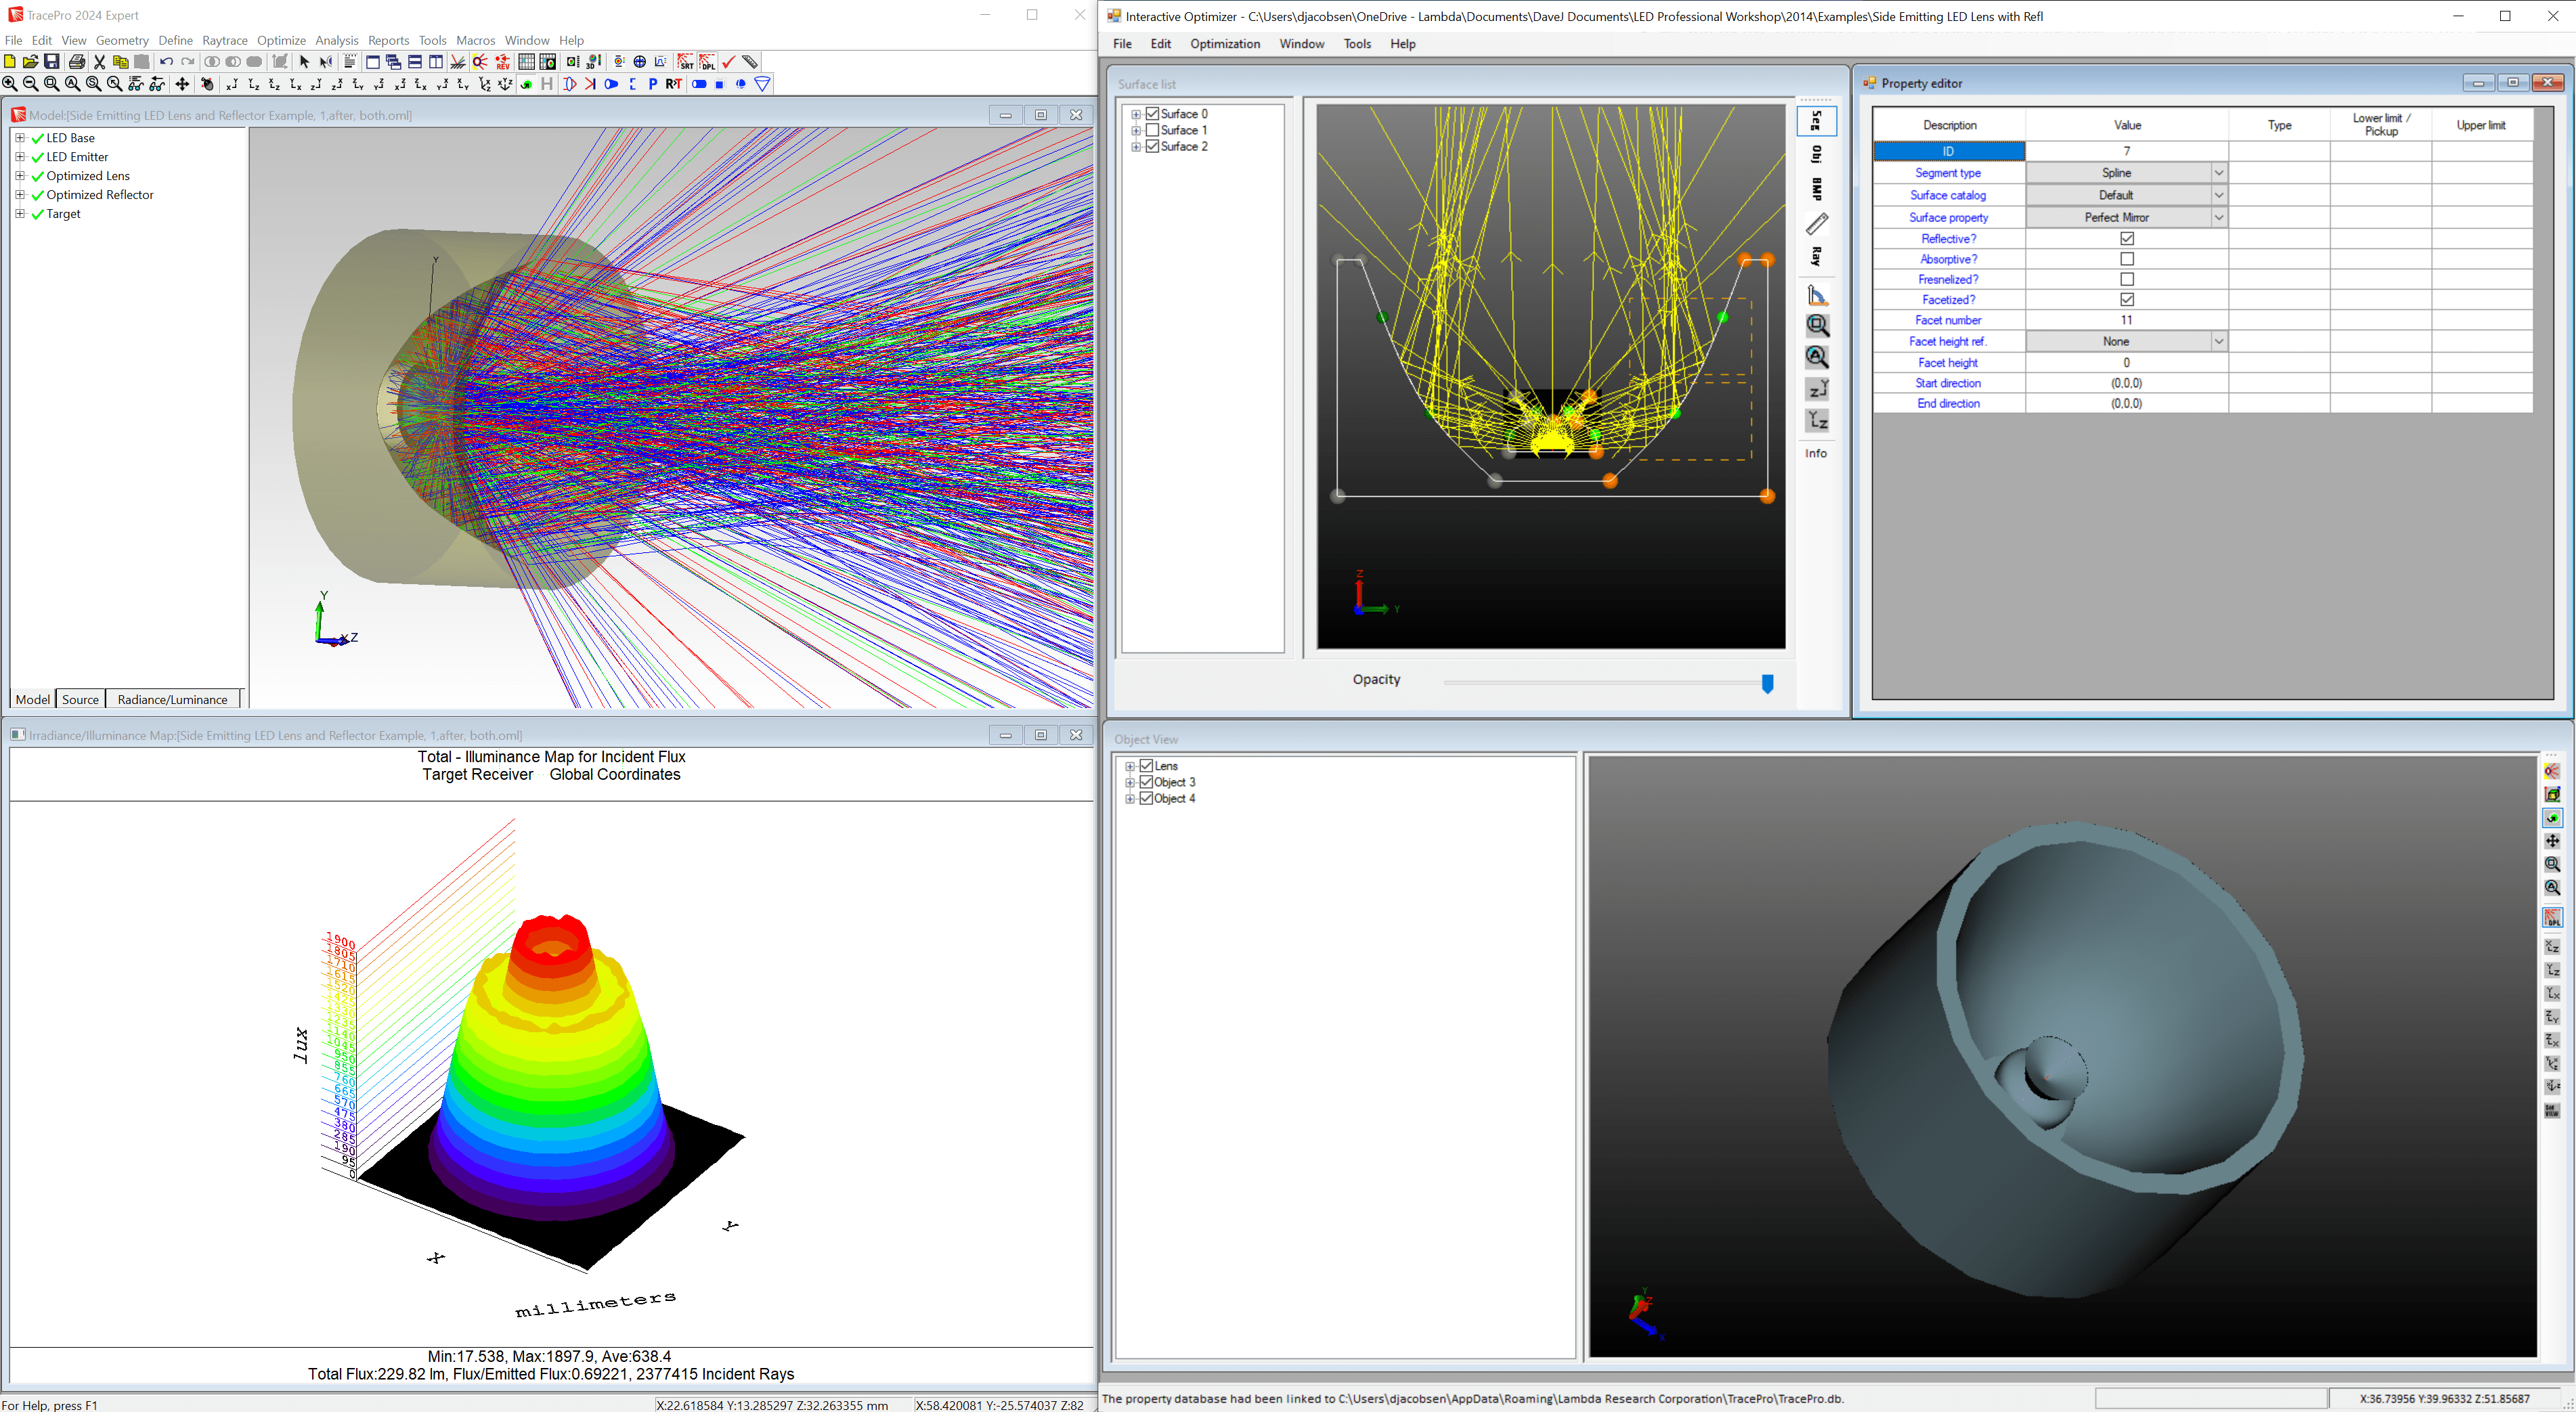This screenshot has width=2576, height=1412.
Task: Switch to the Source tab in TracePro
Action: click(80, 699)
